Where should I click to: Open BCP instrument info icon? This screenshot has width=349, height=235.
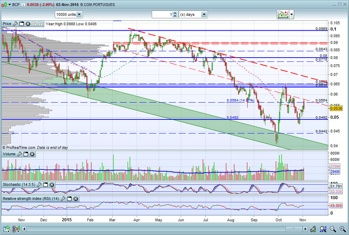[x=23, y=5]
